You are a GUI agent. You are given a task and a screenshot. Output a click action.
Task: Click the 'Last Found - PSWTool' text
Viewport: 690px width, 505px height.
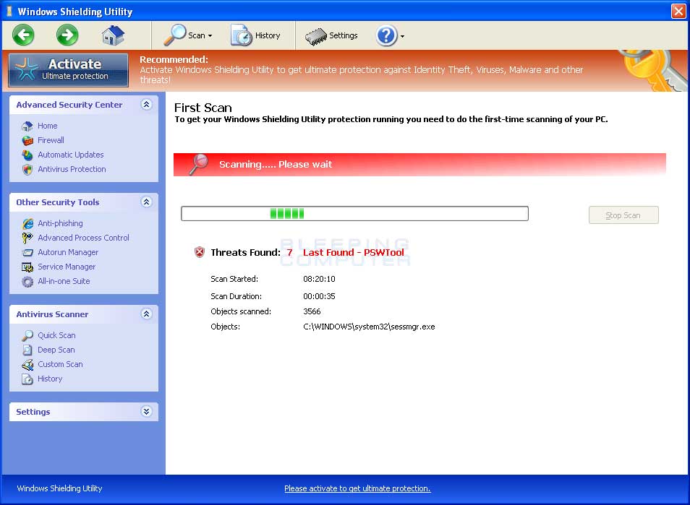[354, 253]
